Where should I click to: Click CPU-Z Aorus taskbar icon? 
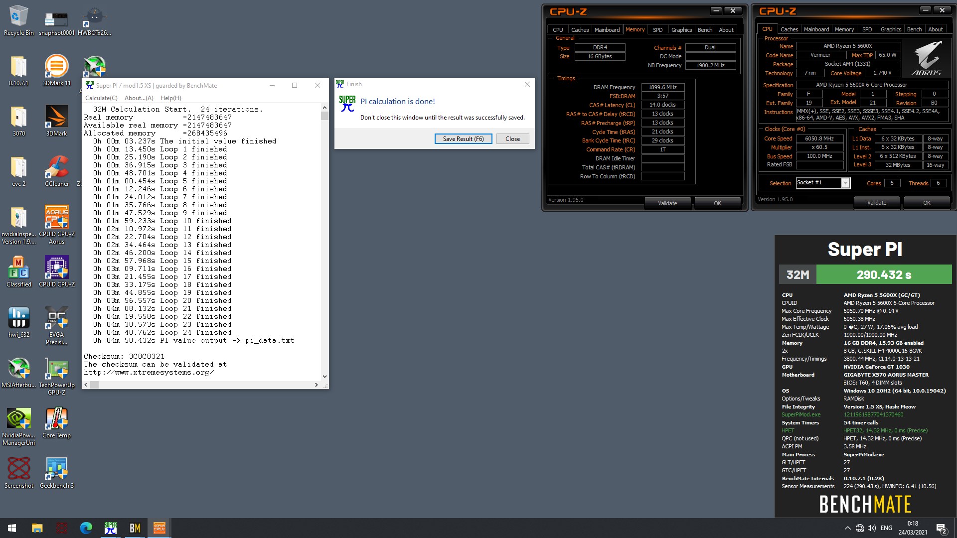[159, 528]
